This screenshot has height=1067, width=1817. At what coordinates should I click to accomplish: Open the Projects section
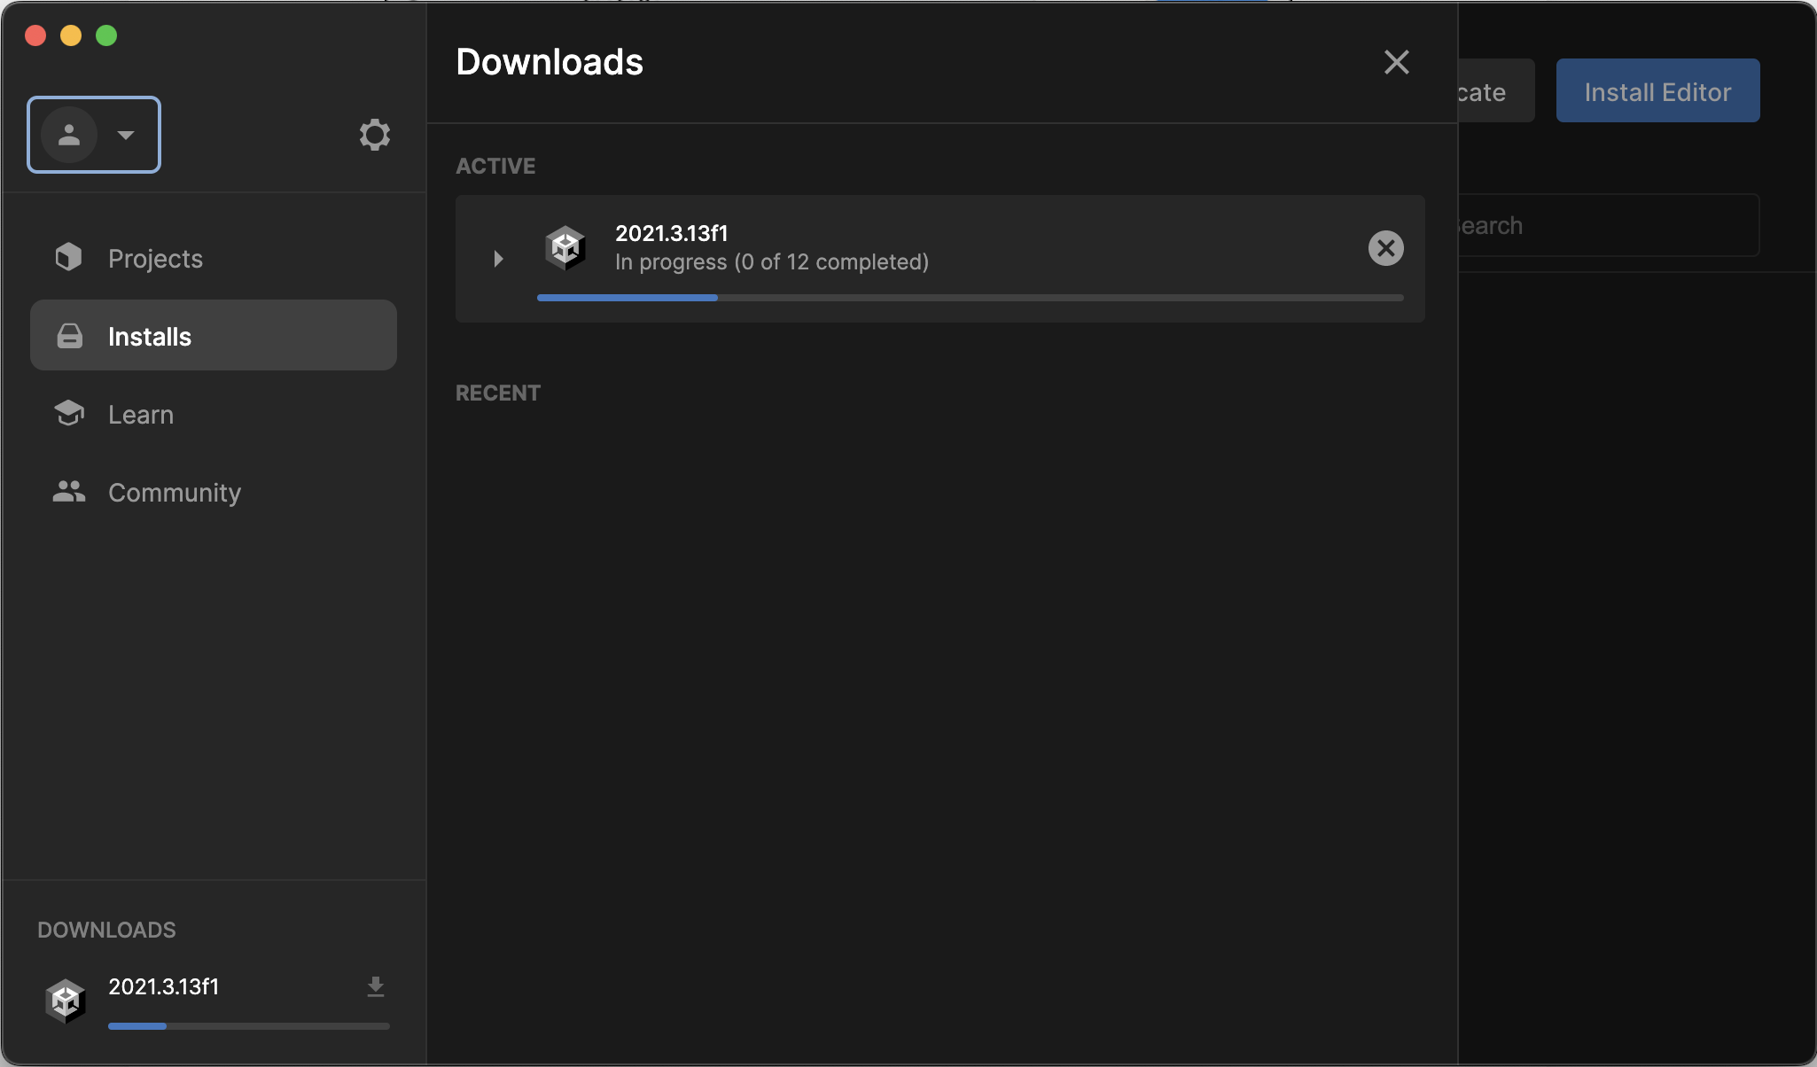(155, 259)
